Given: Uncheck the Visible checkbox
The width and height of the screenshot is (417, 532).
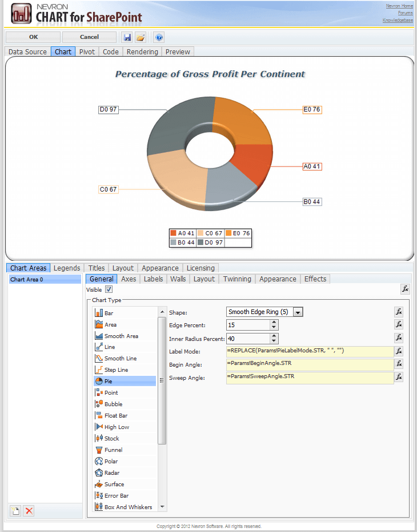Looking at the screenshot, I should (109, 289).
